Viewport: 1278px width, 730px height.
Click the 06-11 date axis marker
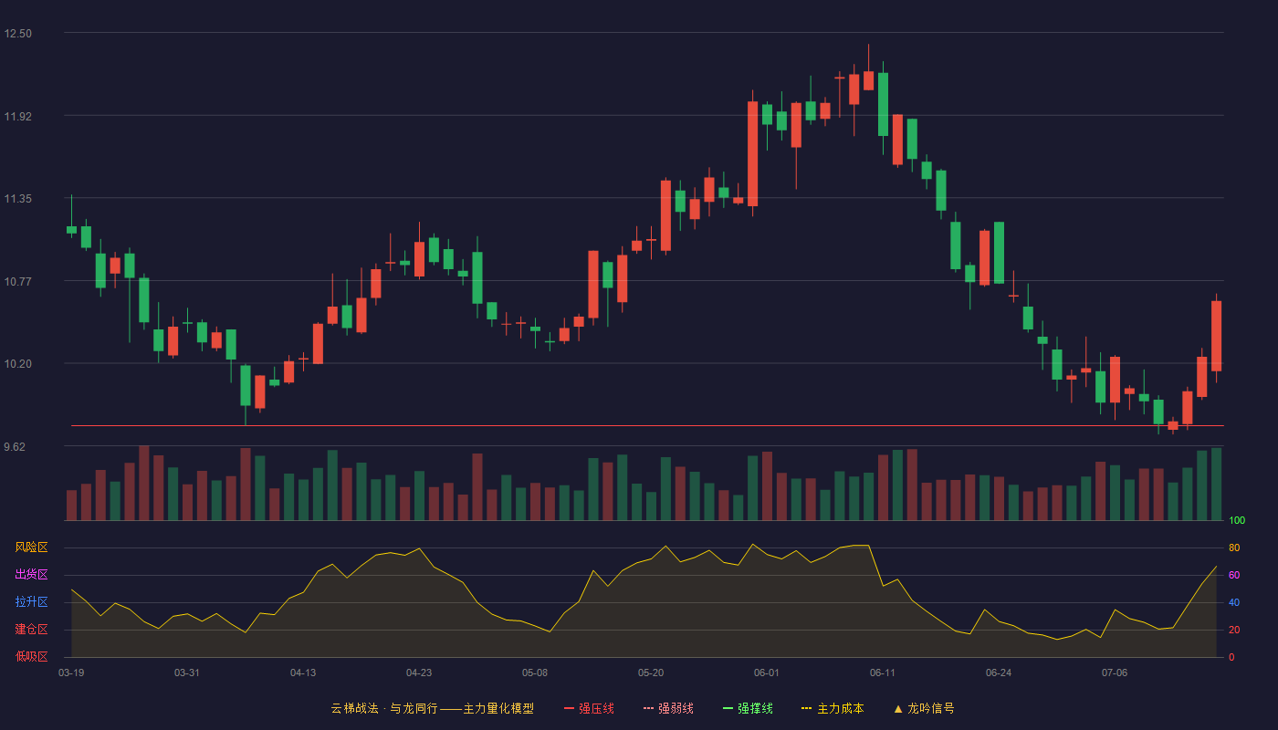[x=883, y=673]
